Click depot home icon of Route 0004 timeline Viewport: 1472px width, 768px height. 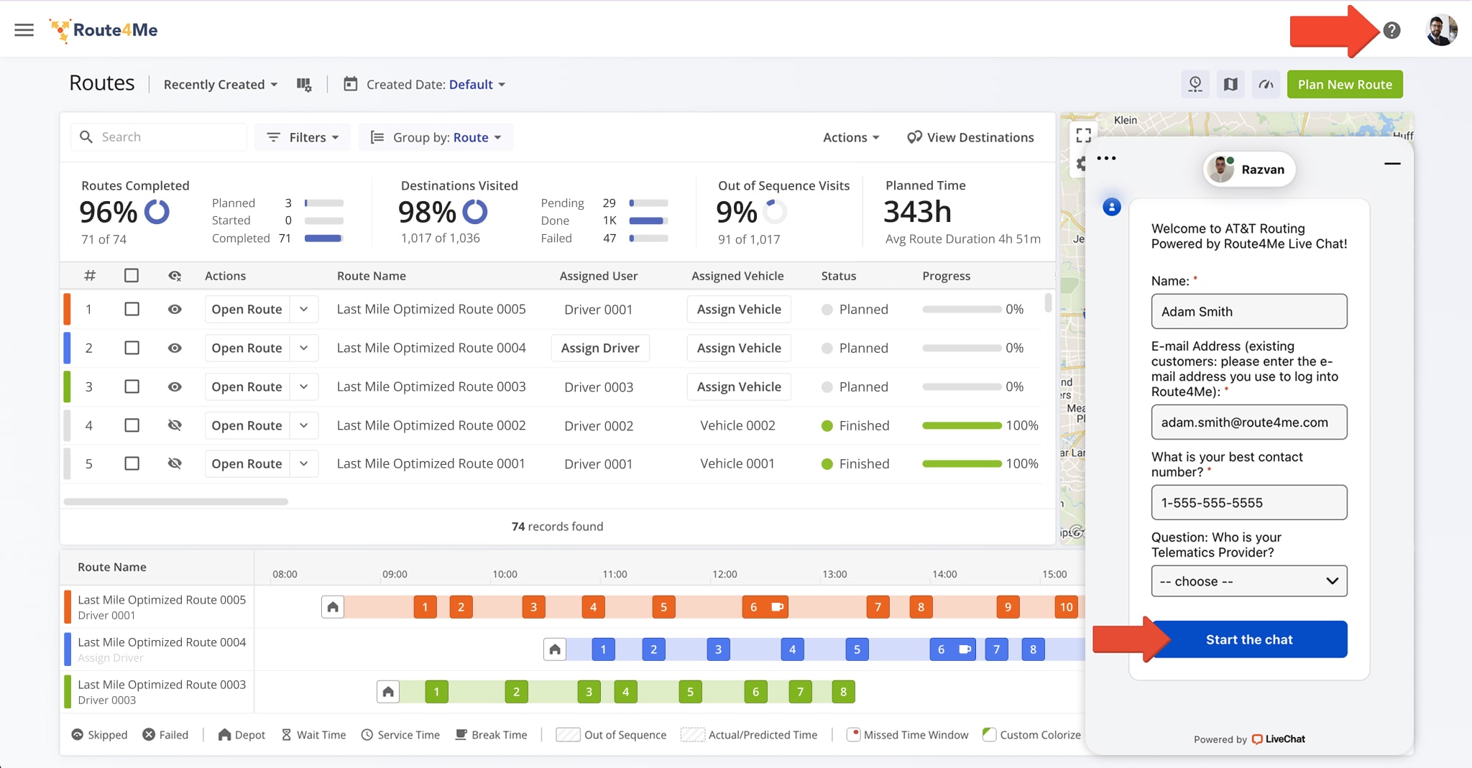pos(555,649)
